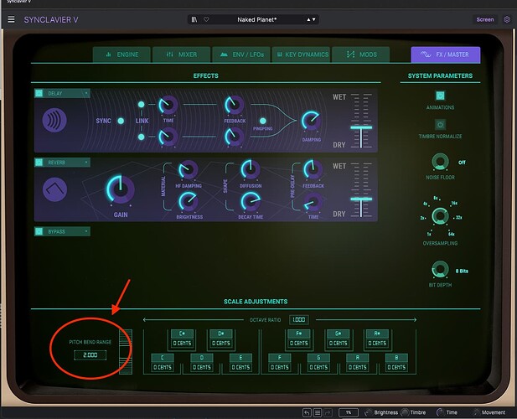Viewport: 517px width, 419px height.
Task: Click the G scale note button
Action: [318, 358]
